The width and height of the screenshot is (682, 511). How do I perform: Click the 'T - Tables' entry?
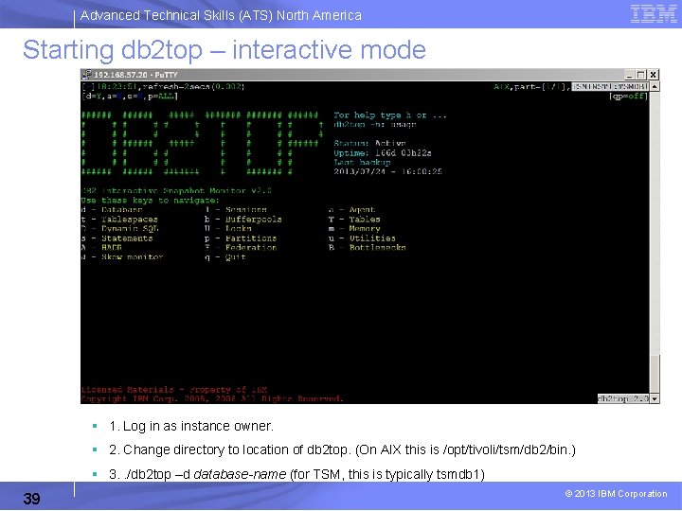pos(354,220)
